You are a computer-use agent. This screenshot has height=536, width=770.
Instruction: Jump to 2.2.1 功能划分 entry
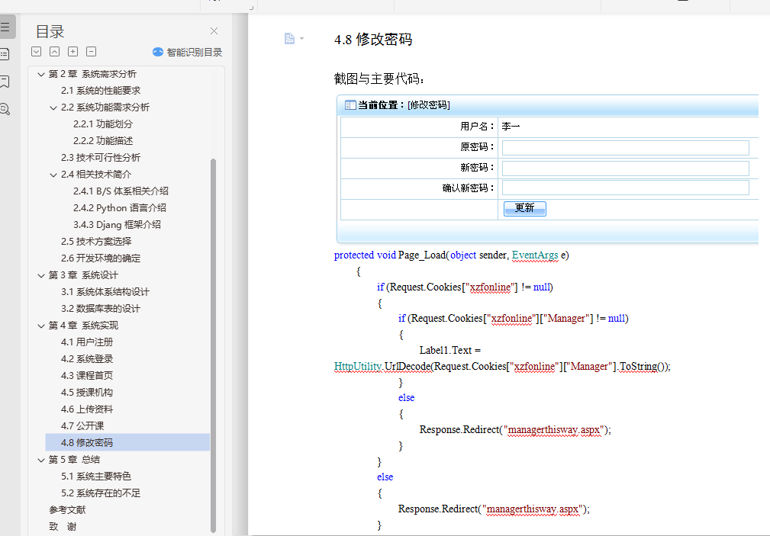[x=103, y=124]
